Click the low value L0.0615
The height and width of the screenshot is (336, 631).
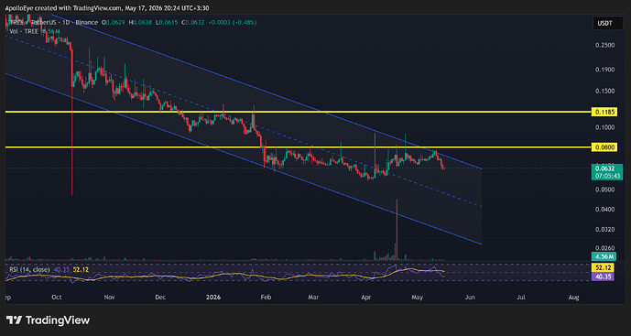pyautogui.click(x=167, y=23)
